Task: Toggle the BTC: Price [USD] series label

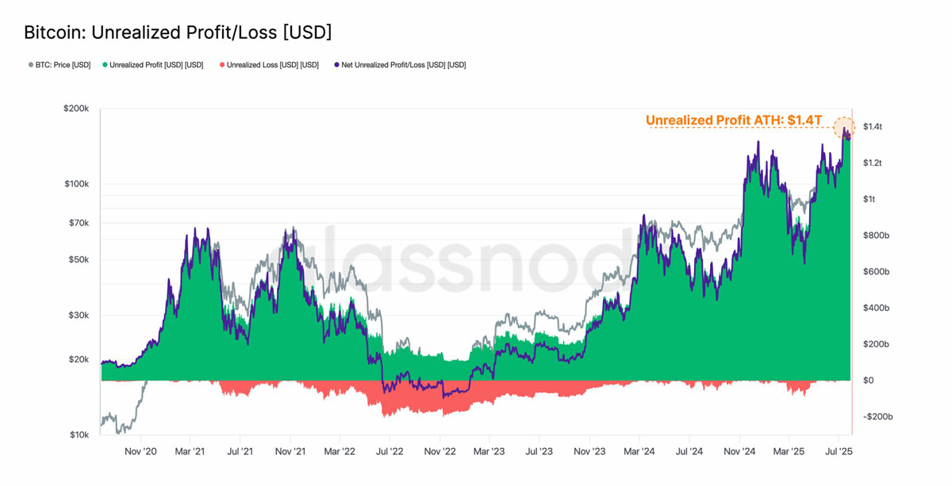Action: 63,65
